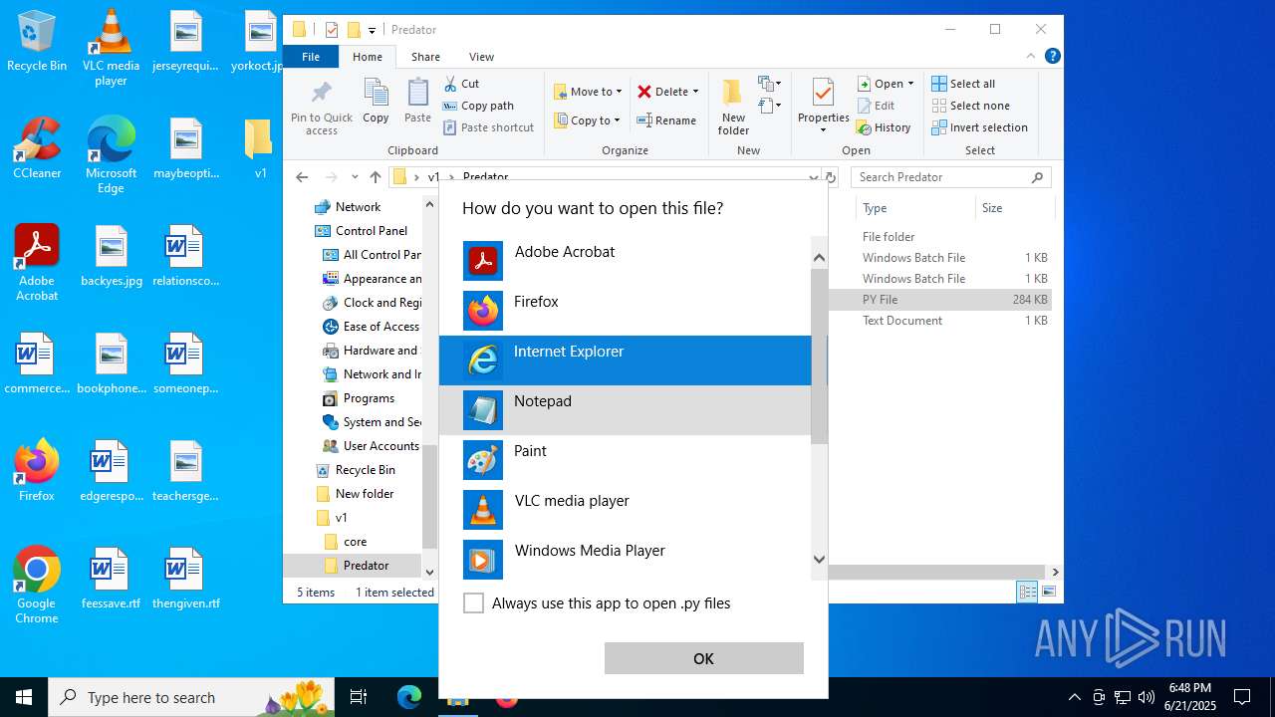
Task: Show hidden tray icons chevron
Action: [x=1074, y=697]
